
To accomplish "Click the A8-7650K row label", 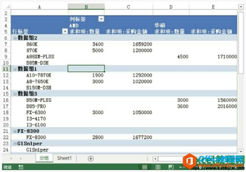I will [37, 82].
